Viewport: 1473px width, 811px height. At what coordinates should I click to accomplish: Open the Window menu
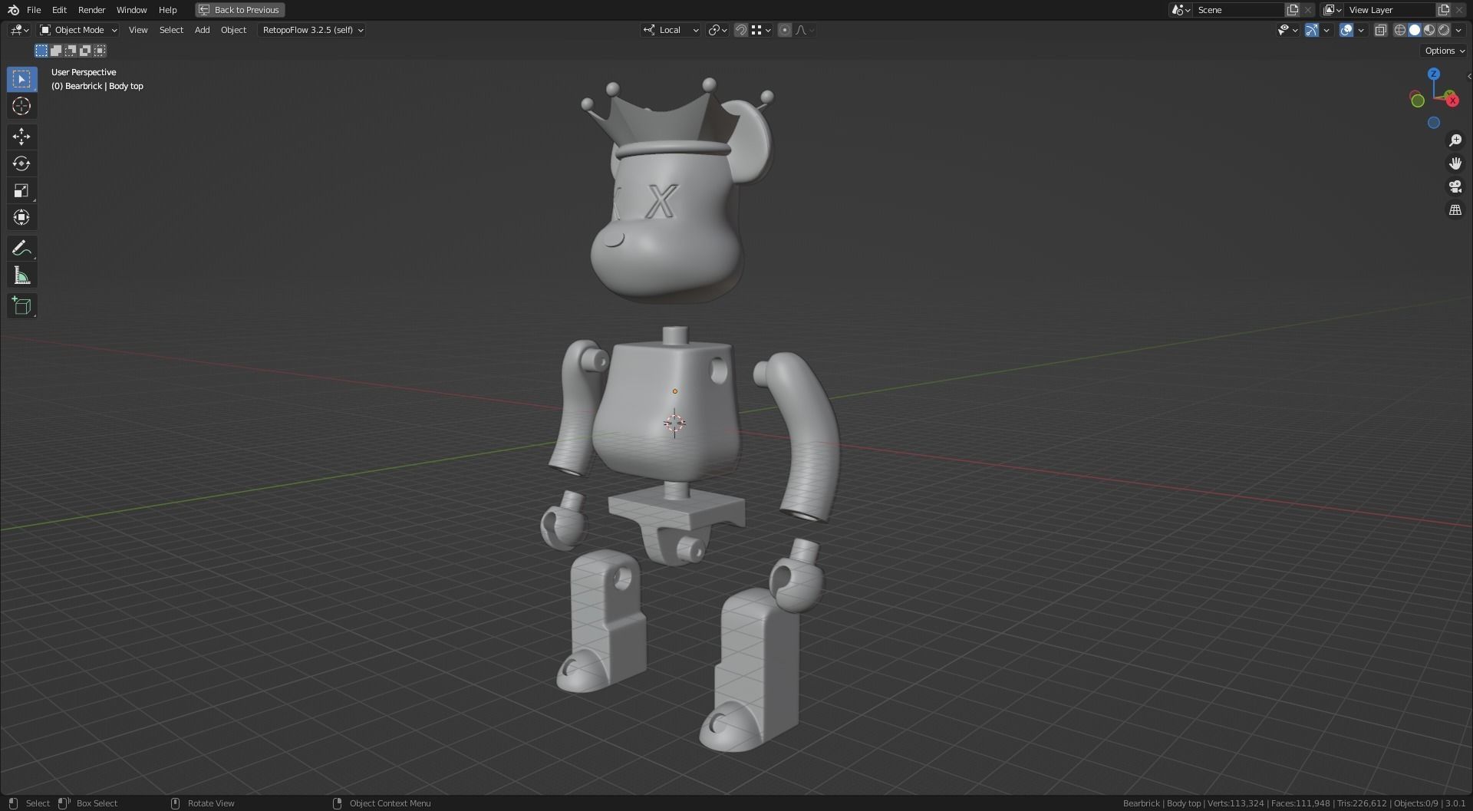click(131, 10)
